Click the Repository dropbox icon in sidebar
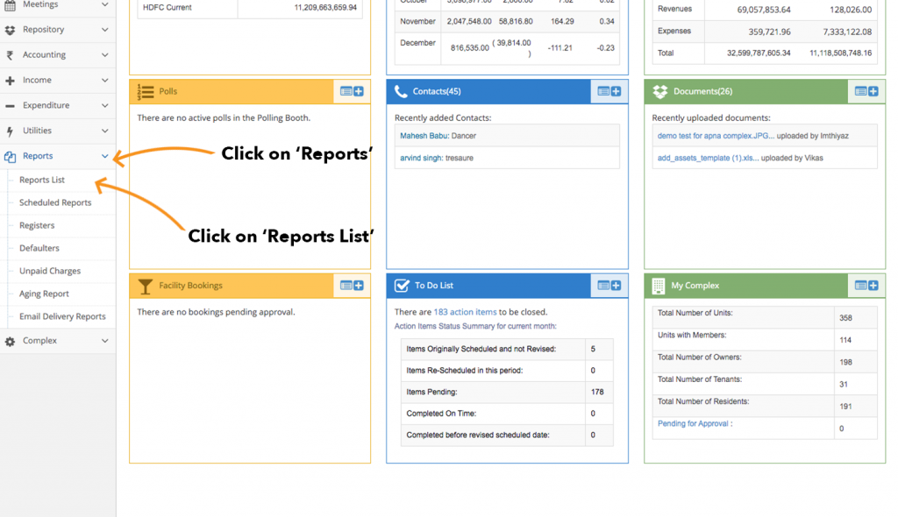Image resolution: width=898 pixels, height=517 pixels. 10,30
